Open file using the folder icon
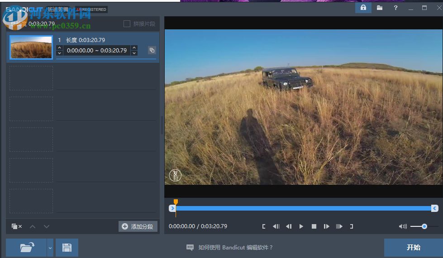Screen dimensions: 443x258 [x=27, y=247]
